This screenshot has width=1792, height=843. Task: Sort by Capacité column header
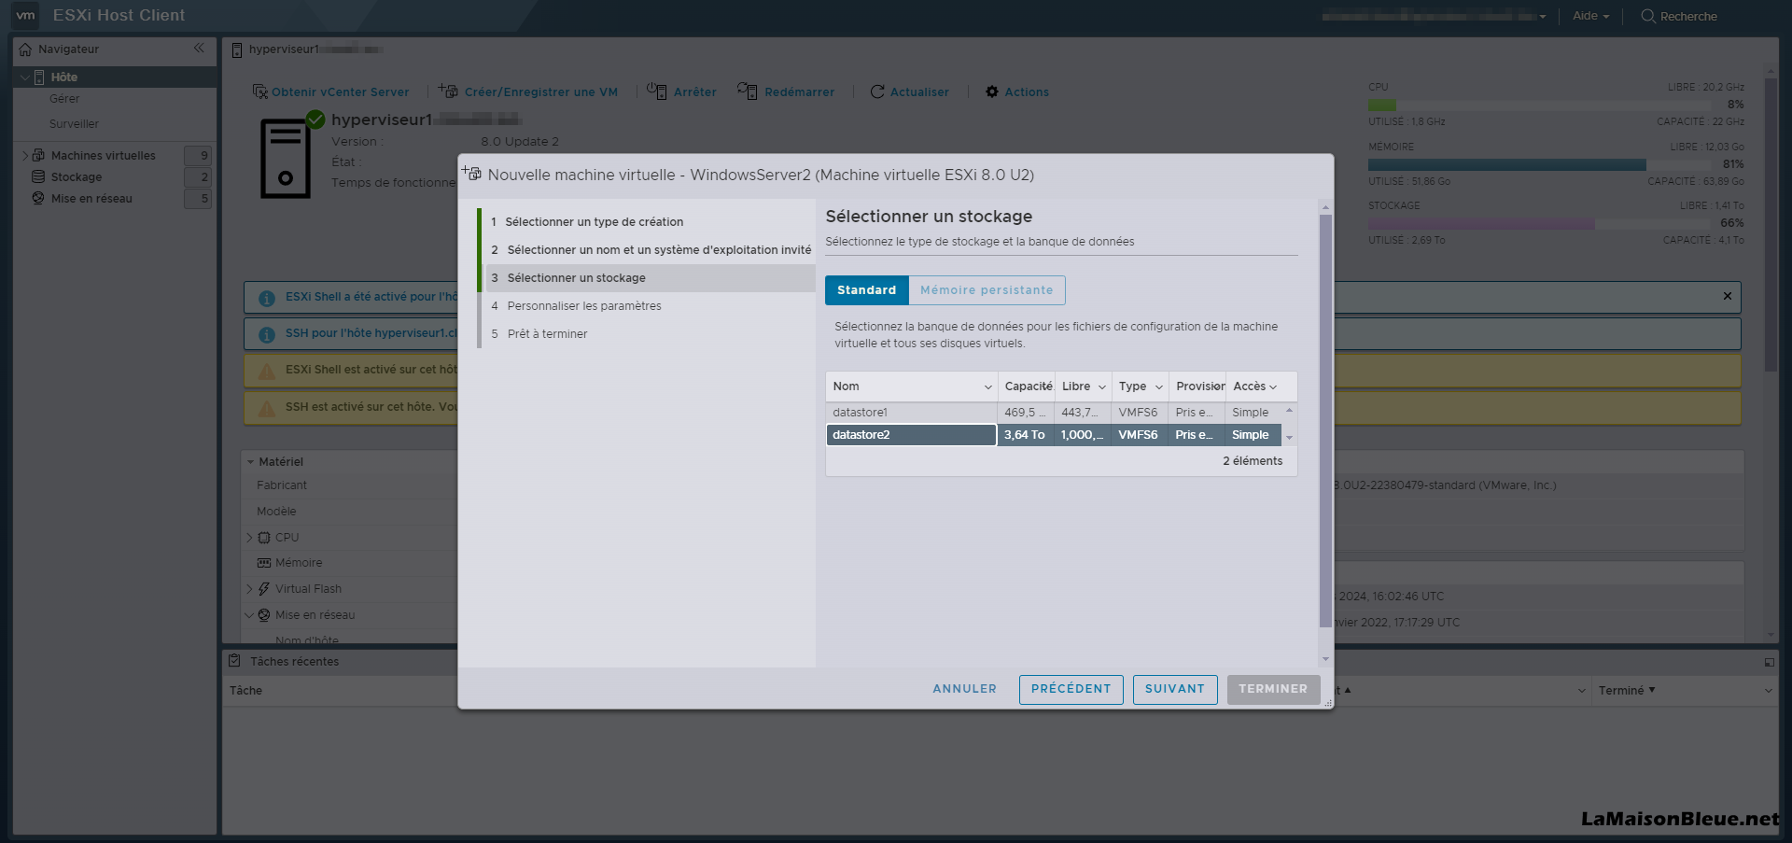click(1028, 386)
